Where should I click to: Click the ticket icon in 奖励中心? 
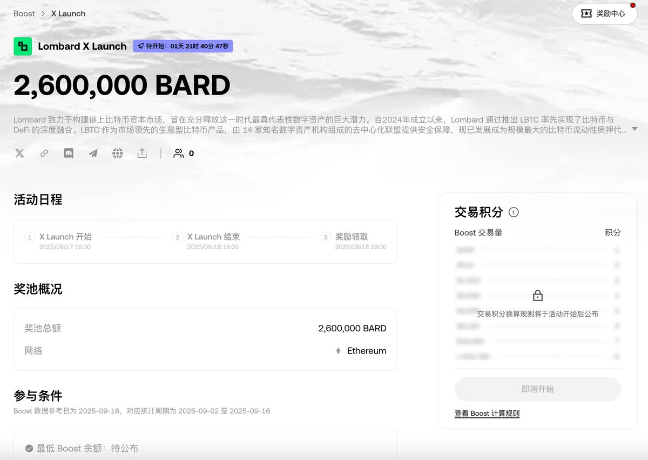[x=586, y=14]
